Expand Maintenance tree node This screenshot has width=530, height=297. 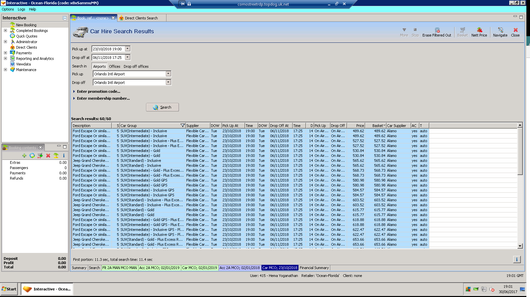5,69
